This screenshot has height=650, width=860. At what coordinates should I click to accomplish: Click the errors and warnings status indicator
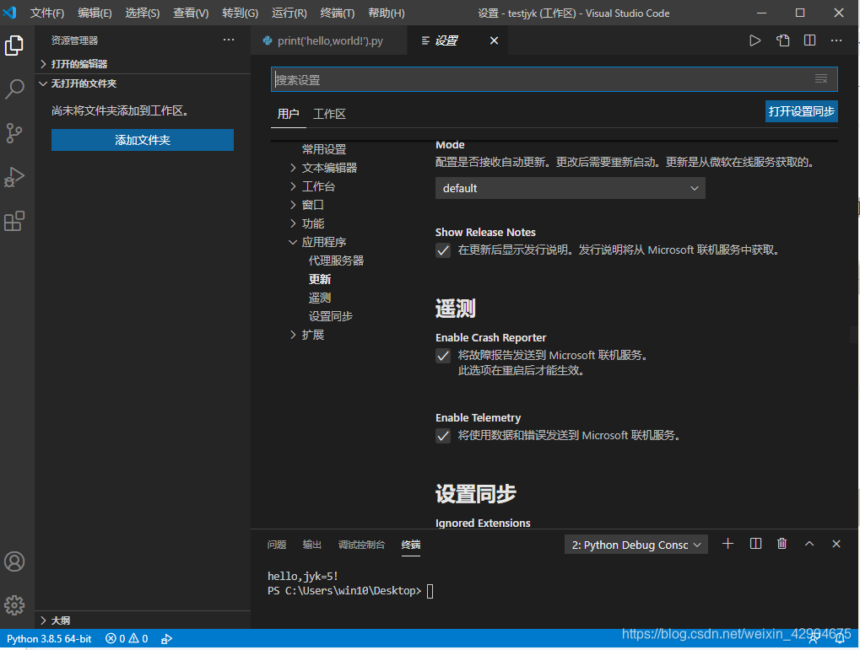127,639
